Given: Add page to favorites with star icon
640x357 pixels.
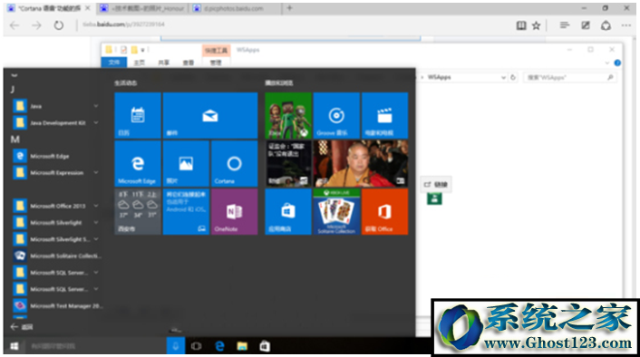Looking at the screenshot, I should pyautogui.click(x=537, y=25).
